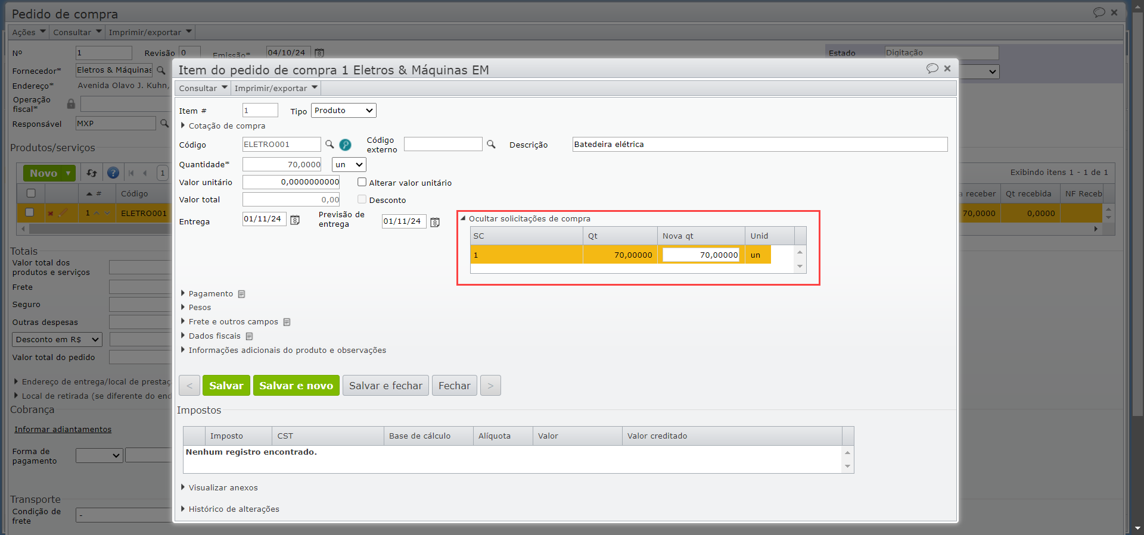Screen dimensions: 1144x535
Task: Open Imprimir/exportar menu in Pedido de compra window
Action: (150, 32)
